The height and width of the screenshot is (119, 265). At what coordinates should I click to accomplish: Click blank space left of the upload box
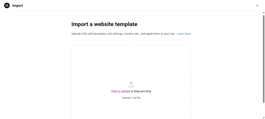(36, 77)
